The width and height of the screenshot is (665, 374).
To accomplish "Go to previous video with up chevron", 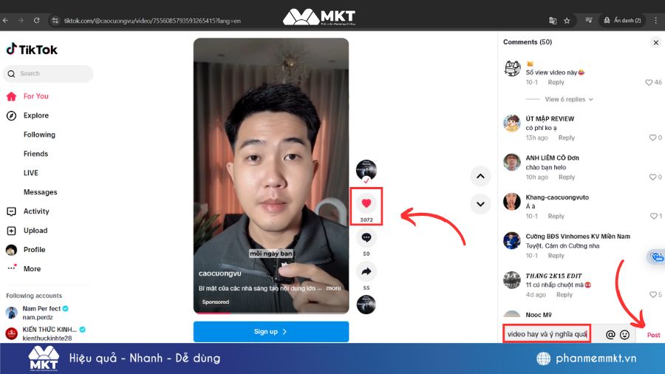I will pos(480,176).
